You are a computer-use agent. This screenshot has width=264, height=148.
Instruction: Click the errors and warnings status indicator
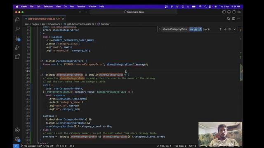pos(61,146)
